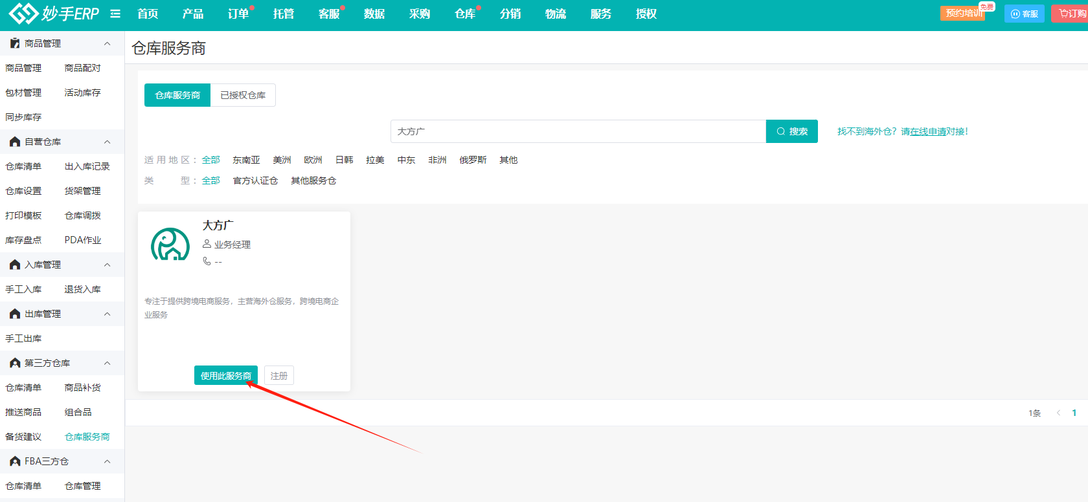Filter region by 中东
The height and width of the screenshot is (502, 1088).
406,160
